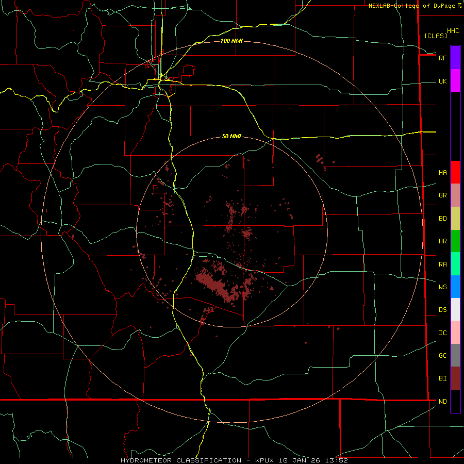The height and width of the screenshot is (464, 464).
Task: Select the BD yellow legend swatch
Action: click(x=455, y=219)
